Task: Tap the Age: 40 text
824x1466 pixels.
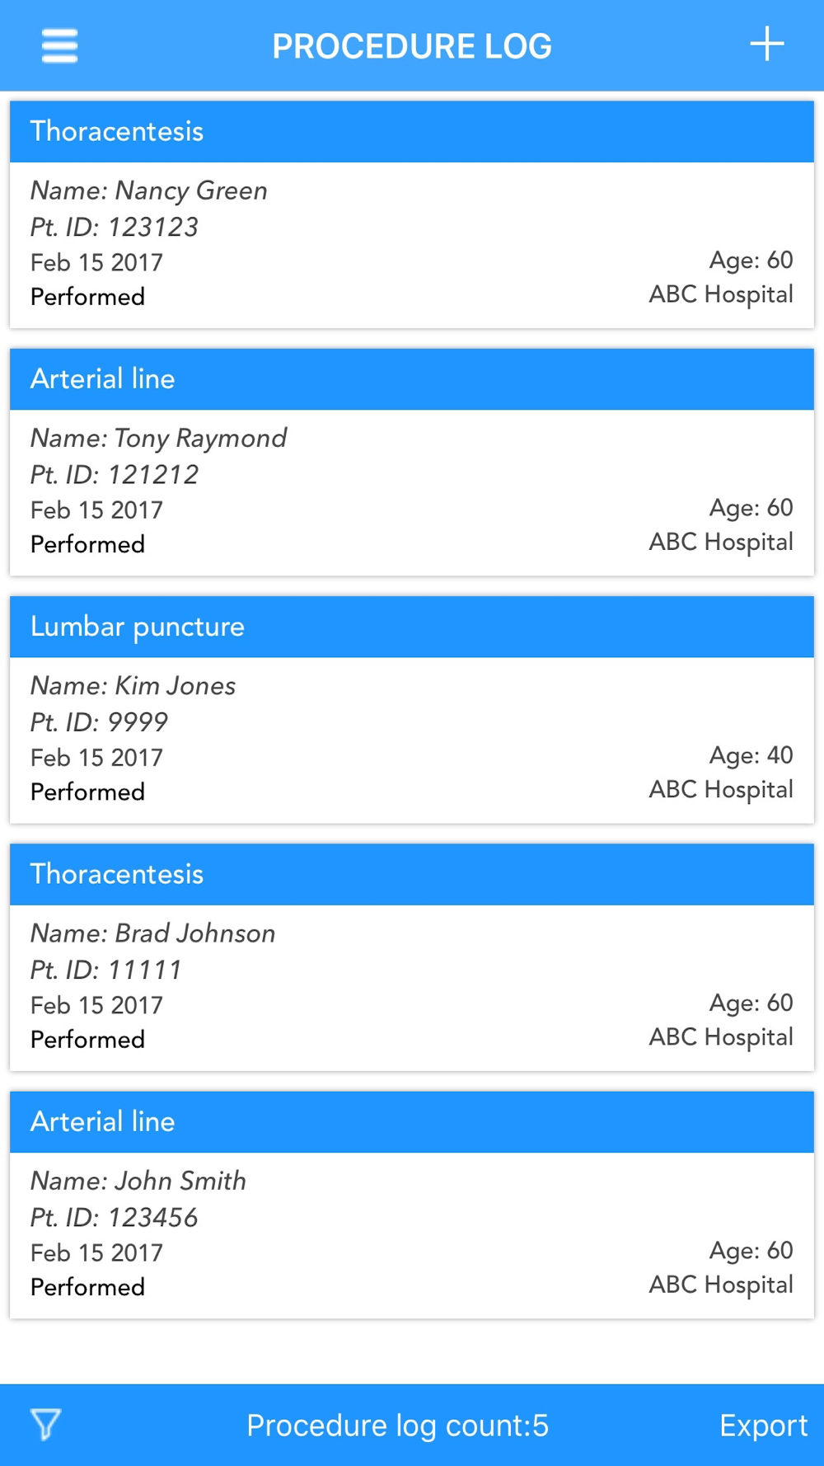Action: (x=751, y=755)
